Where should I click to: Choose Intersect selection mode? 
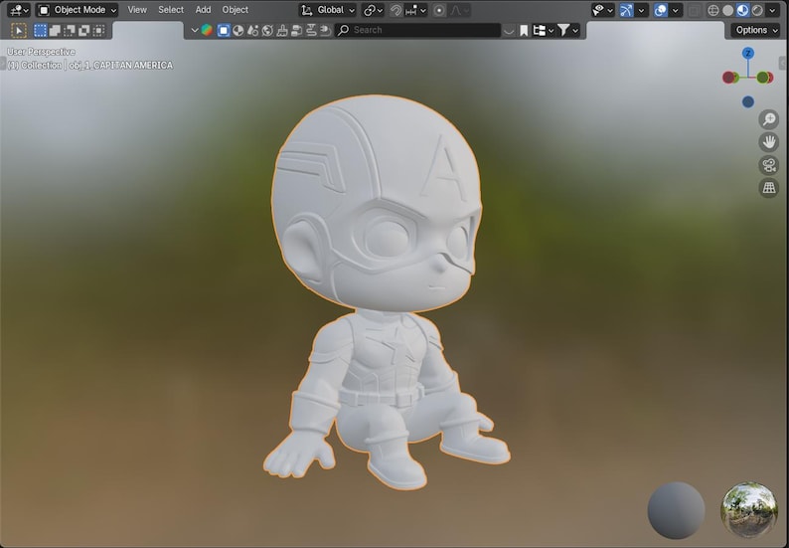coord(98,30)
